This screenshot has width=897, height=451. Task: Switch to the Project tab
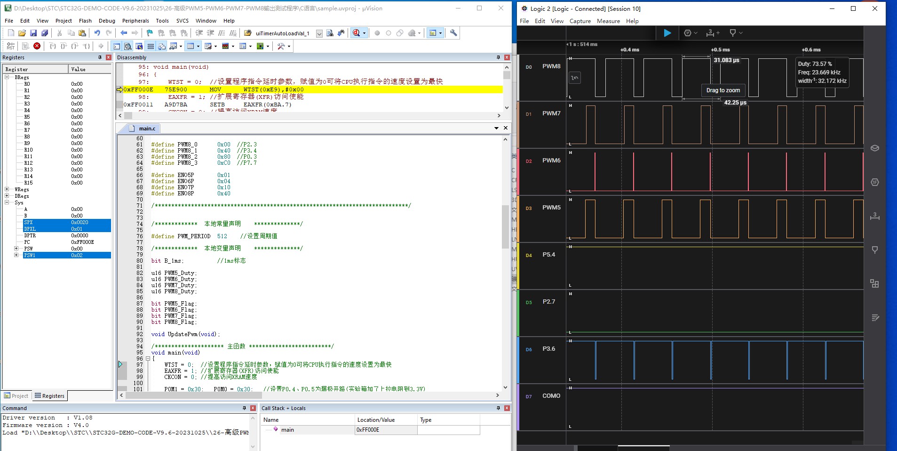pos(16,396)
